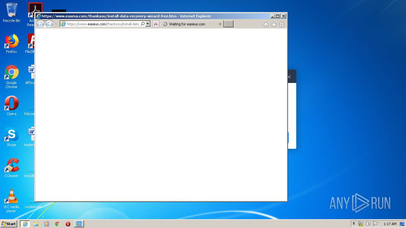Click the IE logo in title bar
Screen dimensions: 406x228
39,16
